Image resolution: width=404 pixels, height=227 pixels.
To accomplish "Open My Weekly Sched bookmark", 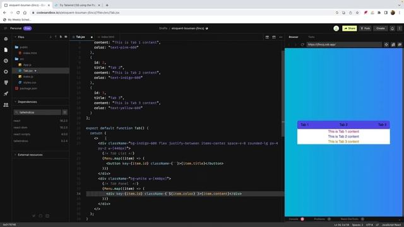I will [x=17, y=20].
